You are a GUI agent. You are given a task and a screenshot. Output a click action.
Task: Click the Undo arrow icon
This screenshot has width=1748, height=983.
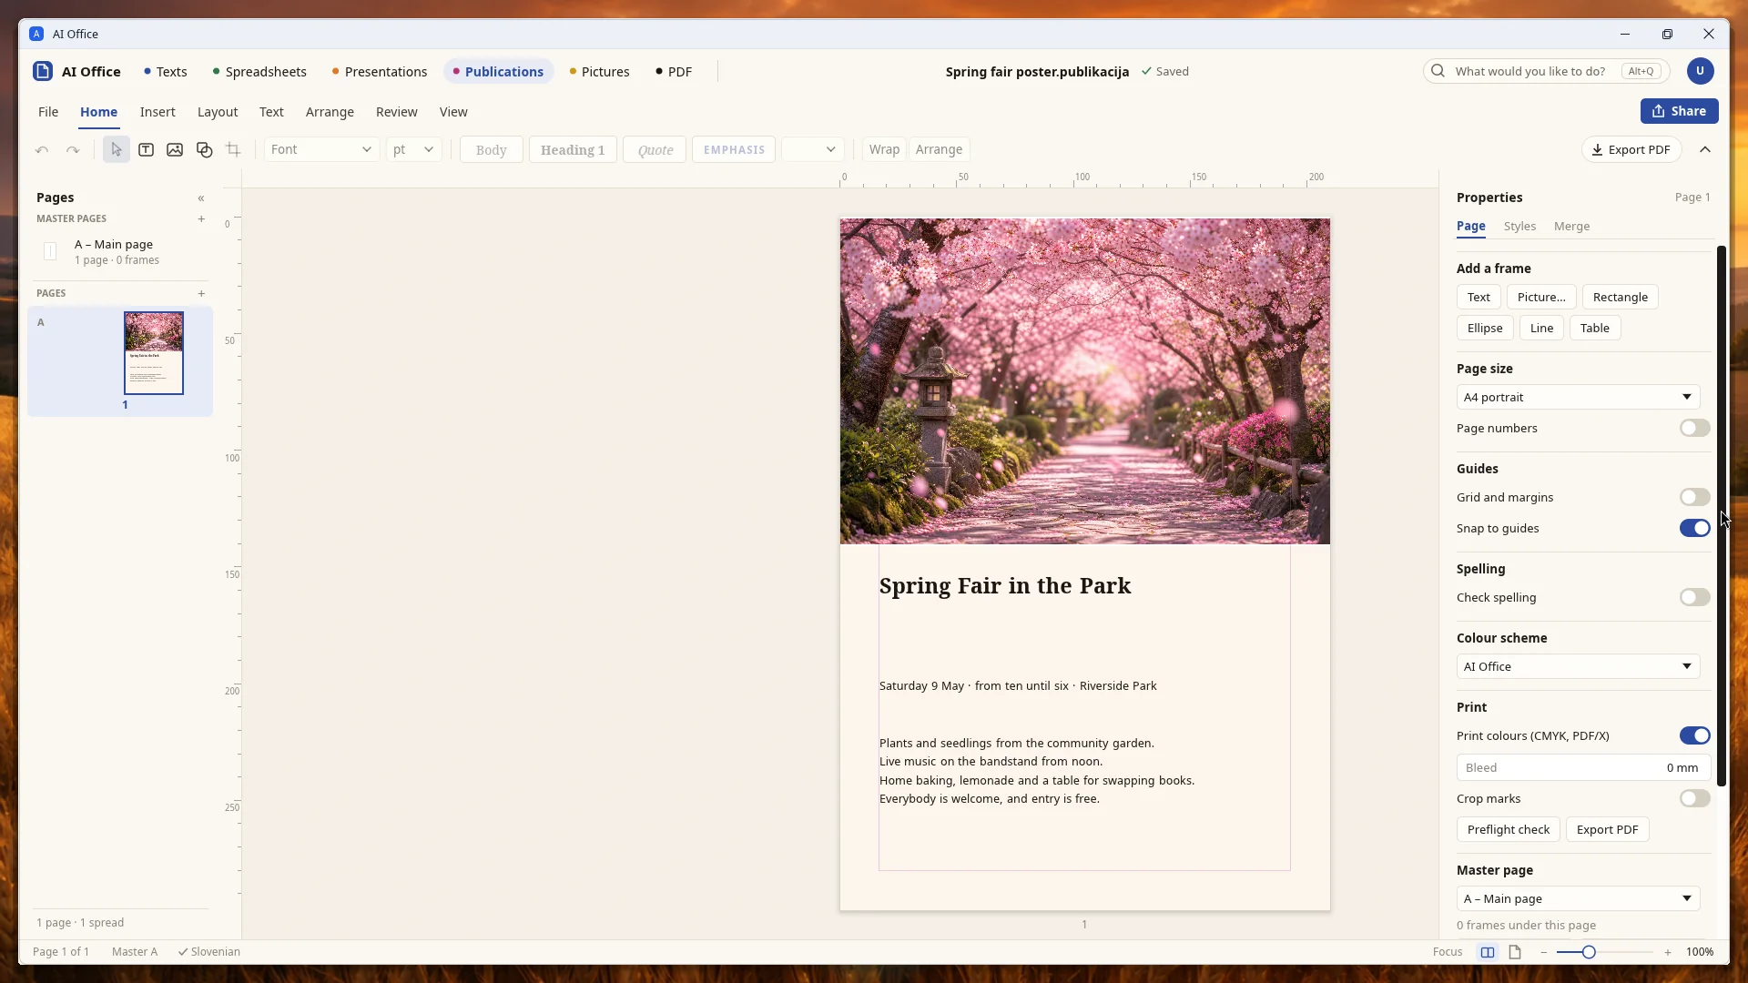click(42, 150)
